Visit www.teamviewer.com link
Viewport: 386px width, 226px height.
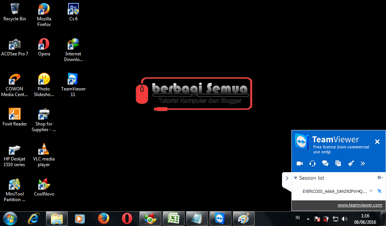[x=361, y=205]
